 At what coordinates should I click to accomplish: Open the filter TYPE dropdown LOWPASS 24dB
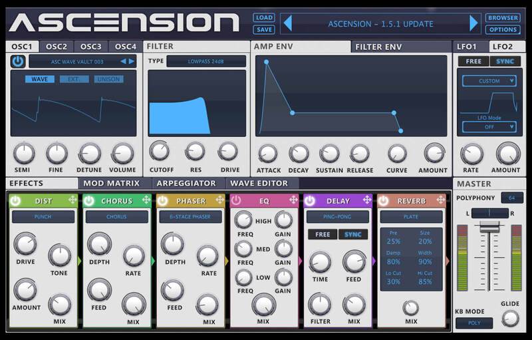pyautogui.click(x=206, y=61)
